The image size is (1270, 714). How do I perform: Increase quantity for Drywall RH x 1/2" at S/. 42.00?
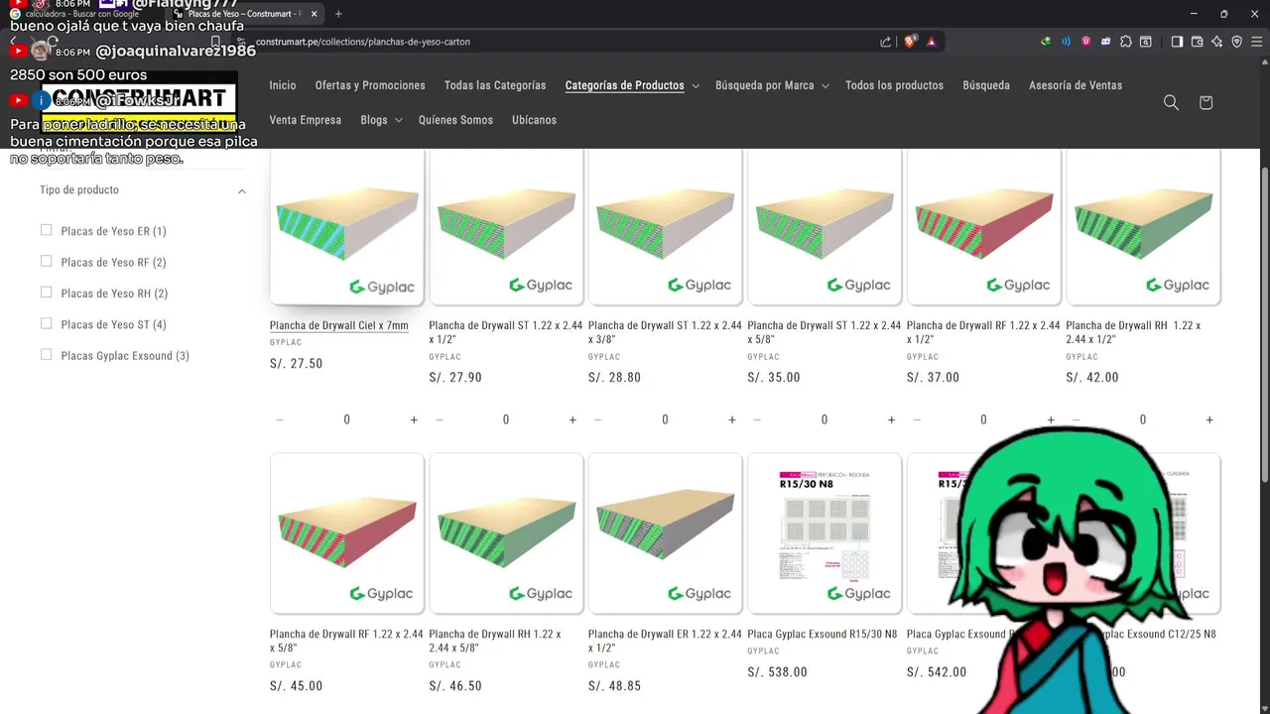coord(1209,419)
